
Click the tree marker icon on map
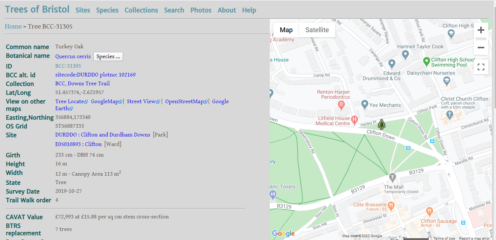pos(382,124)
